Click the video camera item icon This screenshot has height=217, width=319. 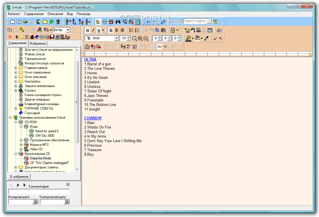point(68,37)
